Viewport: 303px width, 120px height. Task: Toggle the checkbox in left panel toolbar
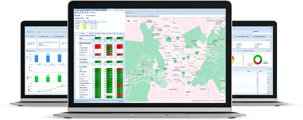pyautogui.click(x=89, y=13)
